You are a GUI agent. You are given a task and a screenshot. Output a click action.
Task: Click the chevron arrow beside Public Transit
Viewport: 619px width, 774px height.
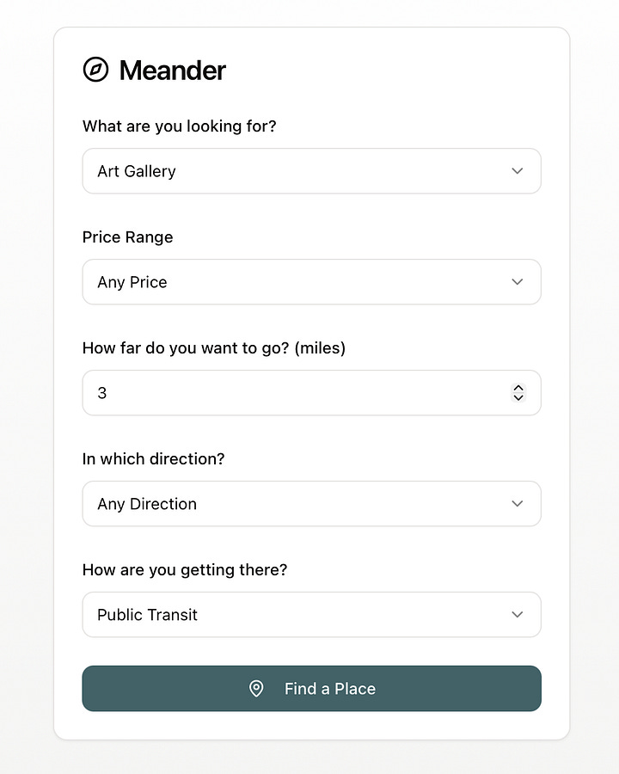point(517,615)
